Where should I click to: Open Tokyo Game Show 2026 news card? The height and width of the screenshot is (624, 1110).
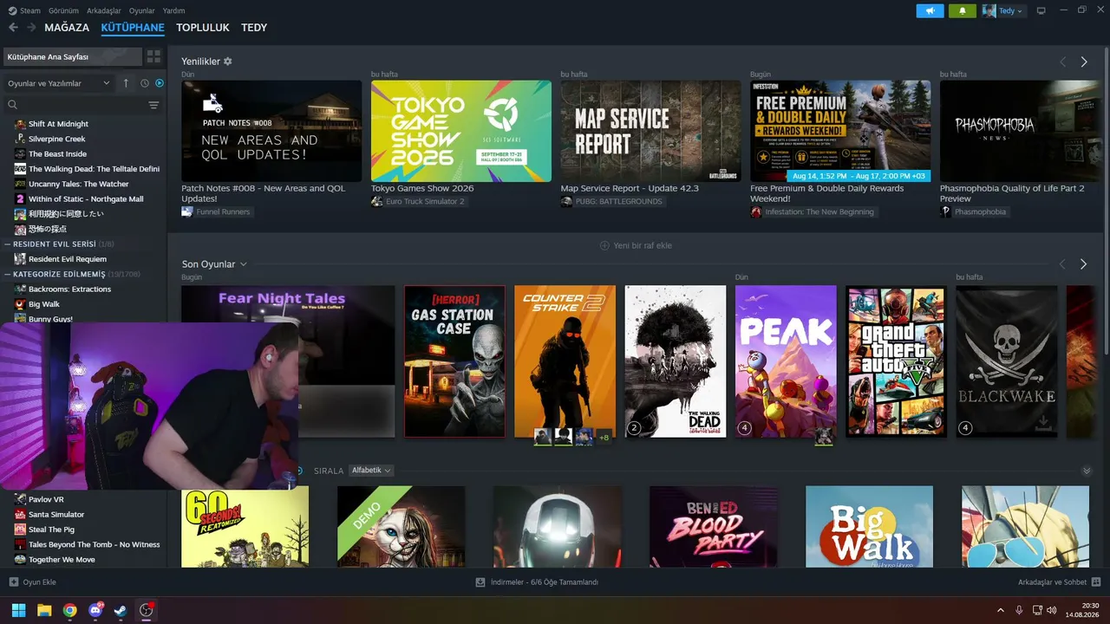click(x=461, y=131)
